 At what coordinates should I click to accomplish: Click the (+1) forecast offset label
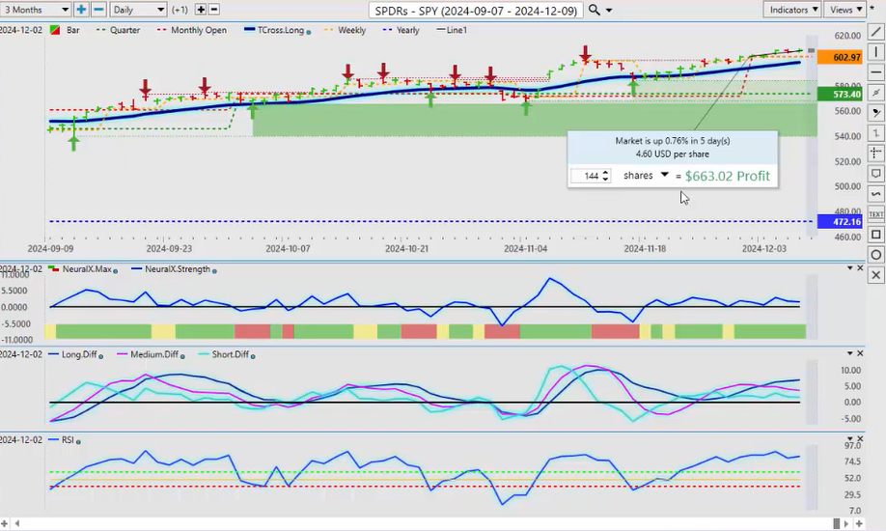point(180,10)
